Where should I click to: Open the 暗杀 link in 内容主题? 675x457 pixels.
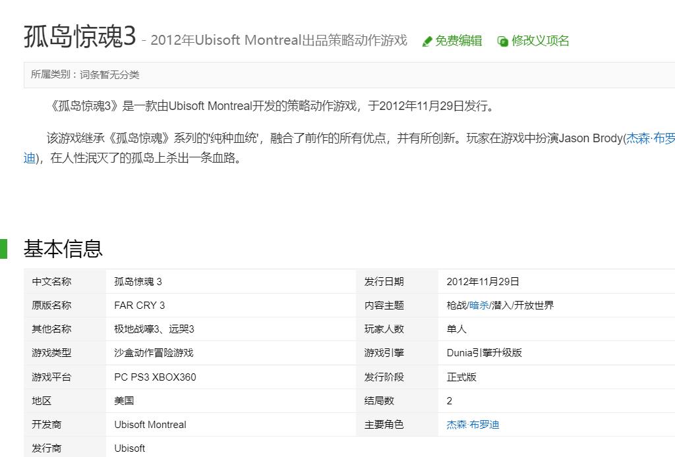pos(479,306)
